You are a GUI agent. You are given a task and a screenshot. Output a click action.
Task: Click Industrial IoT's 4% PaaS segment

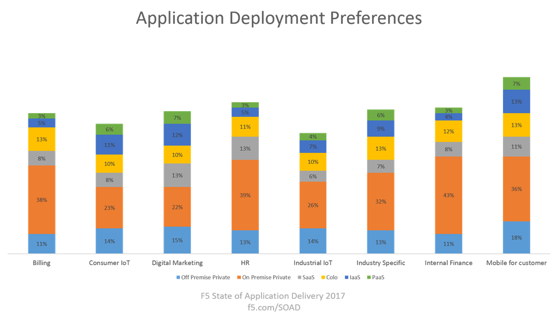[313, 137]
